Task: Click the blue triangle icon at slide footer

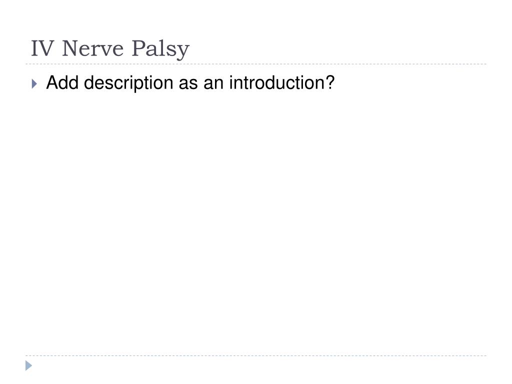Action: [x=28, y=365]
